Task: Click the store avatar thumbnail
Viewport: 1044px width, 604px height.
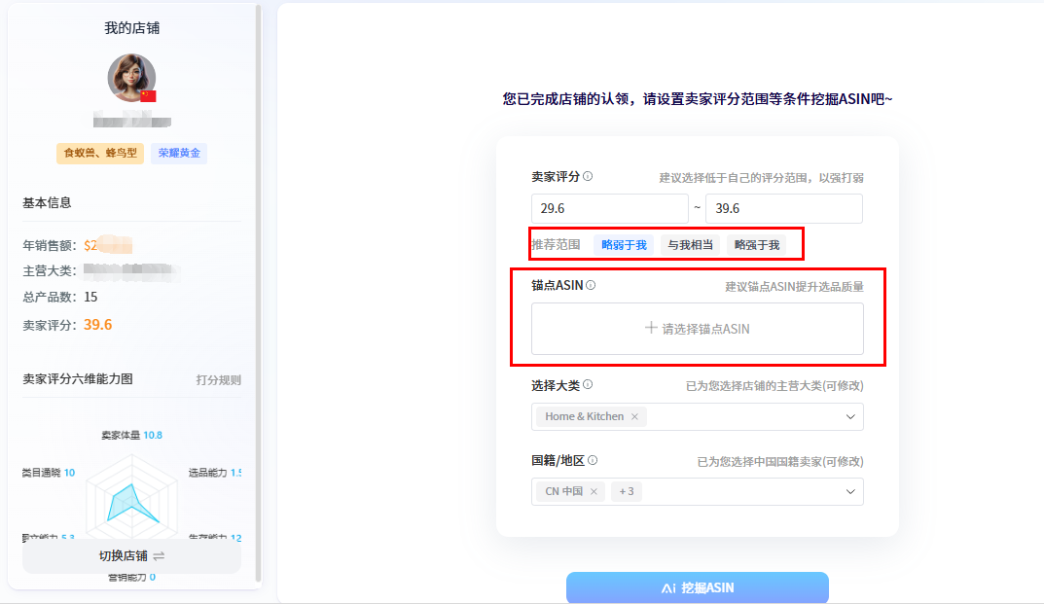Action: 131,78
